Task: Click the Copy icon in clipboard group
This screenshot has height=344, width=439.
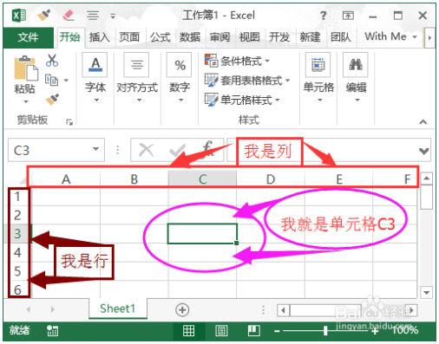Action: click(52, 80)
